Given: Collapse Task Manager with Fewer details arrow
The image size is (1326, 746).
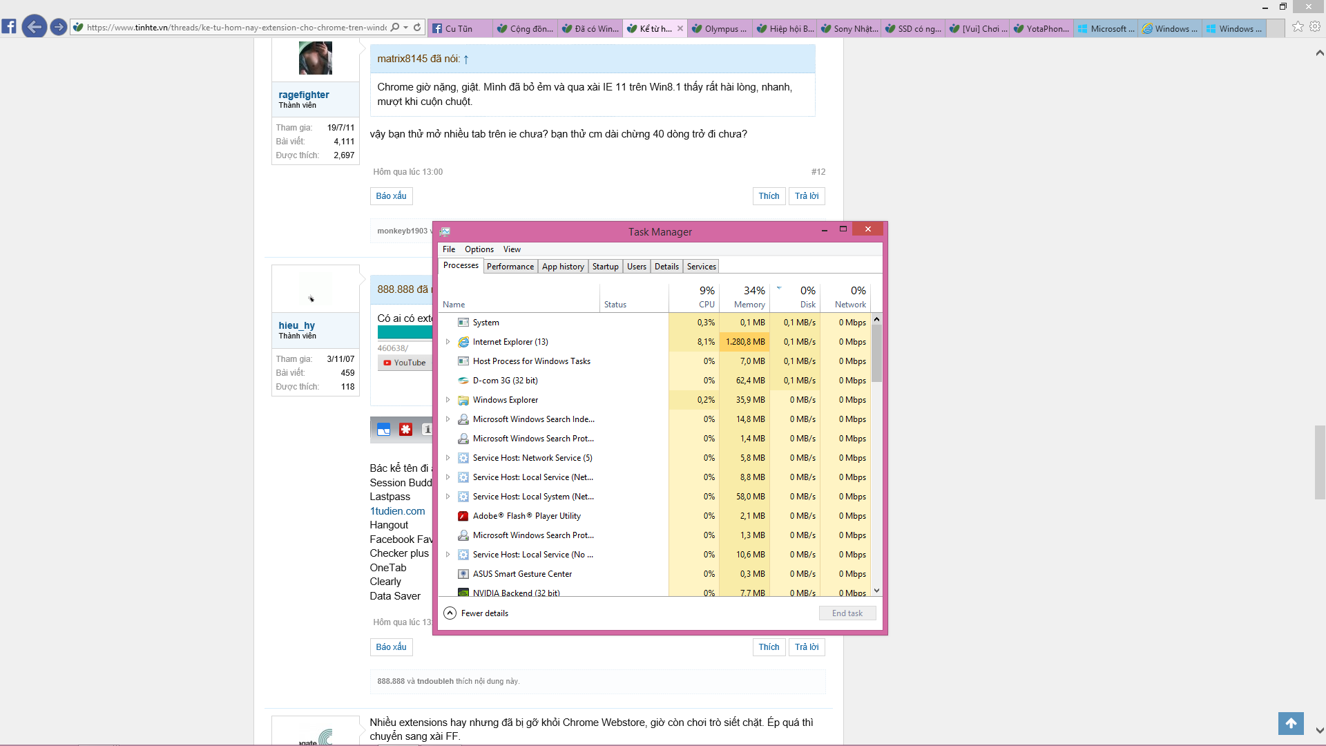Looking at the screenshot, I should (x=450, y=613).
